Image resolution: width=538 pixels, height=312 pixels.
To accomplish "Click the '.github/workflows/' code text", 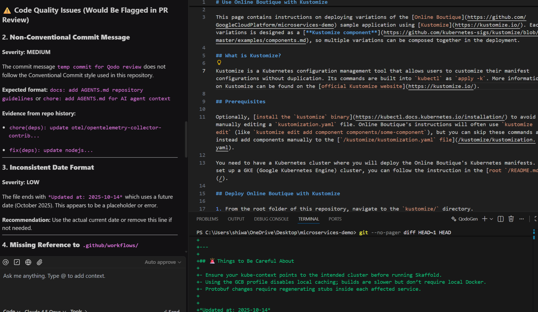I will click(111, 246).
